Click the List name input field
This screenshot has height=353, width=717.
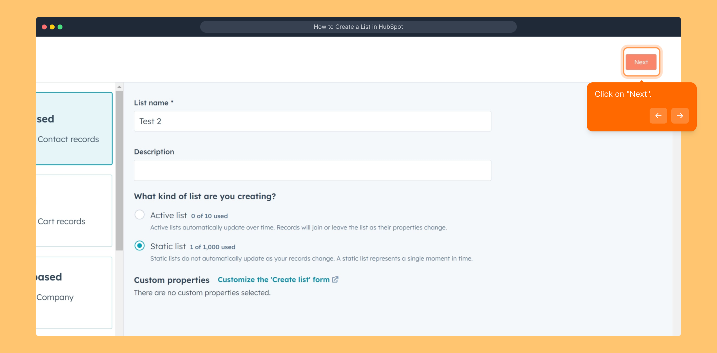(x=312, y=121)
